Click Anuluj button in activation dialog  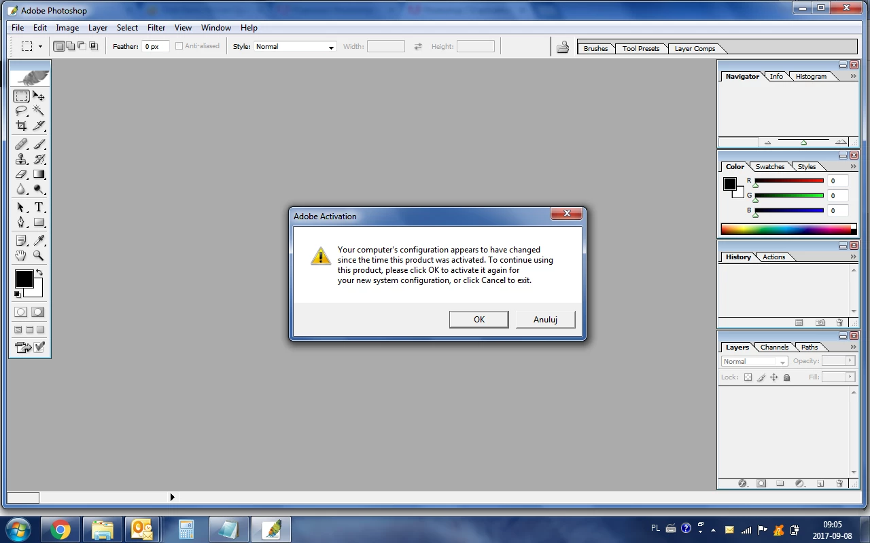[x=545, y=319]
